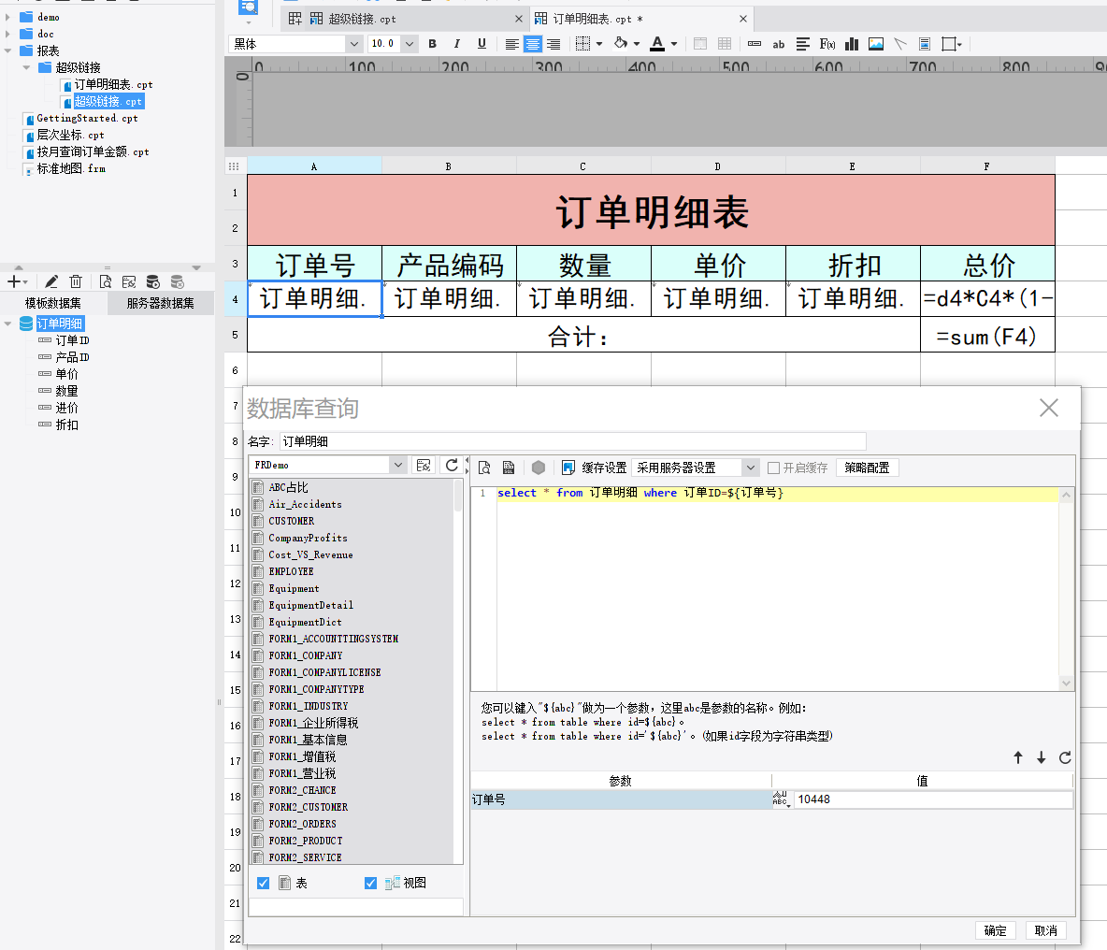This screenshot has height=950, width=1107.
Task: Insert a slash line with the diagonal icon
Action: point(900,44)
